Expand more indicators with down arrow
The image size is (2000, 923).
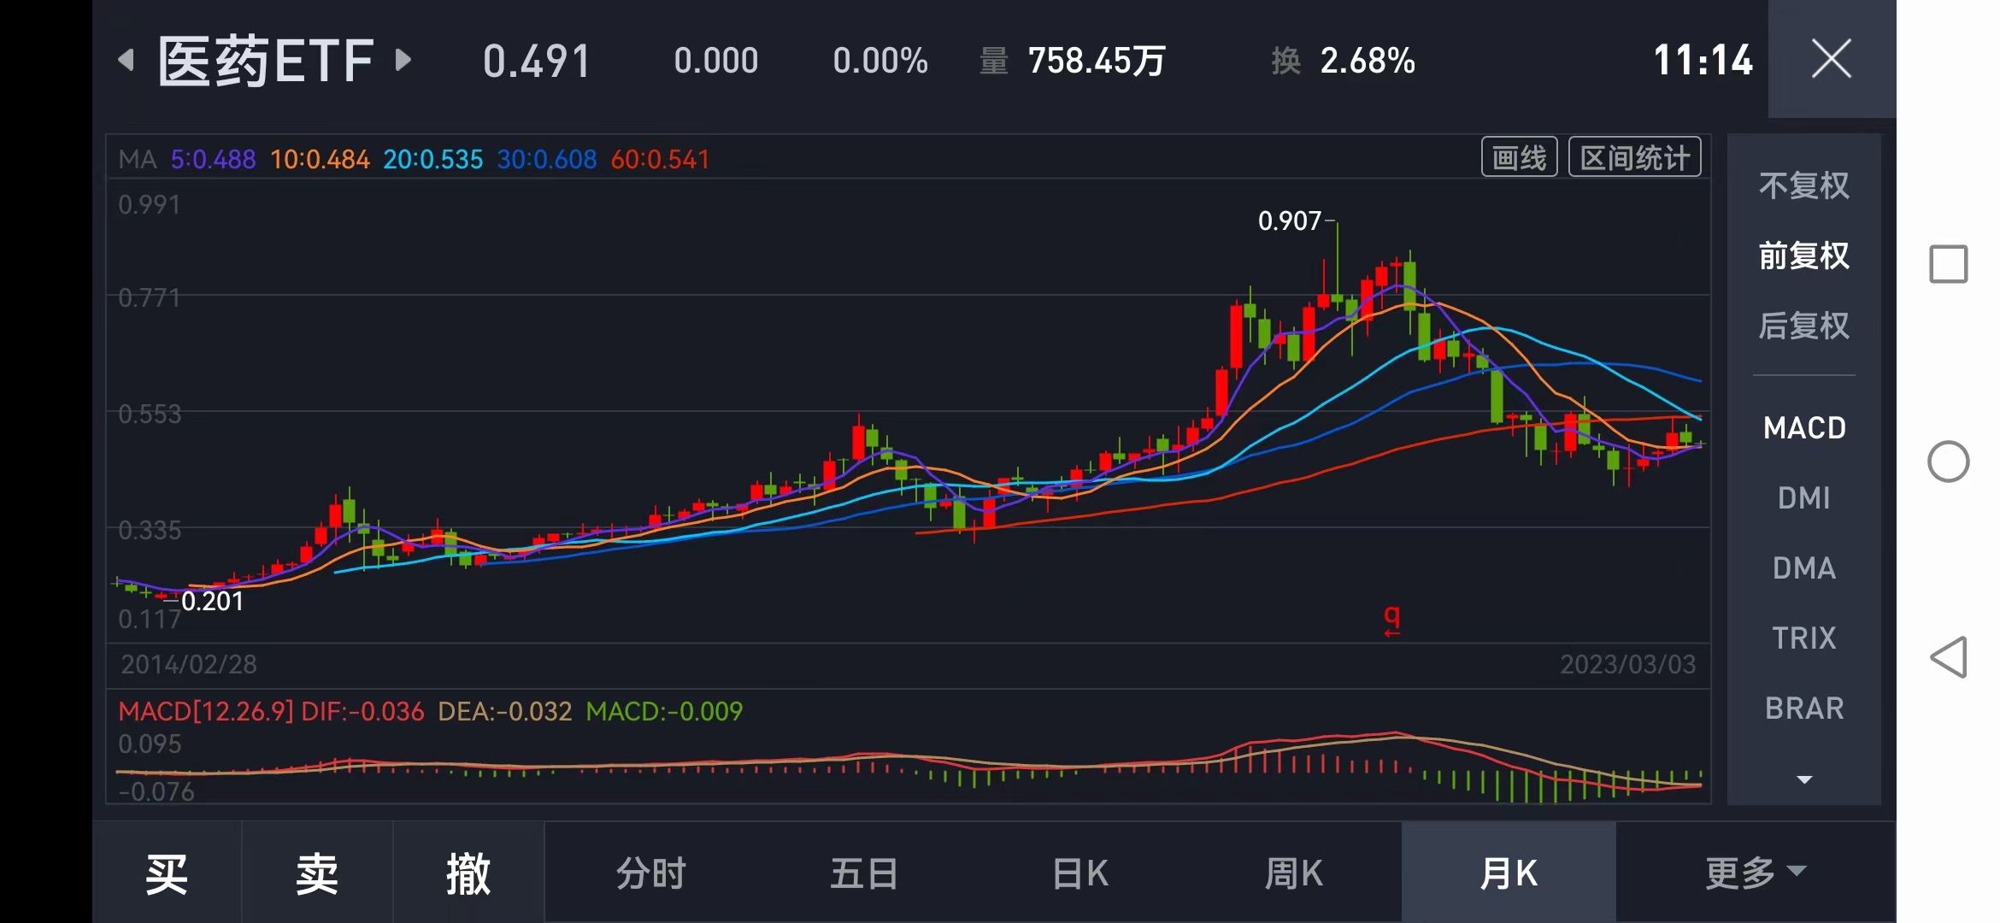1803,779
